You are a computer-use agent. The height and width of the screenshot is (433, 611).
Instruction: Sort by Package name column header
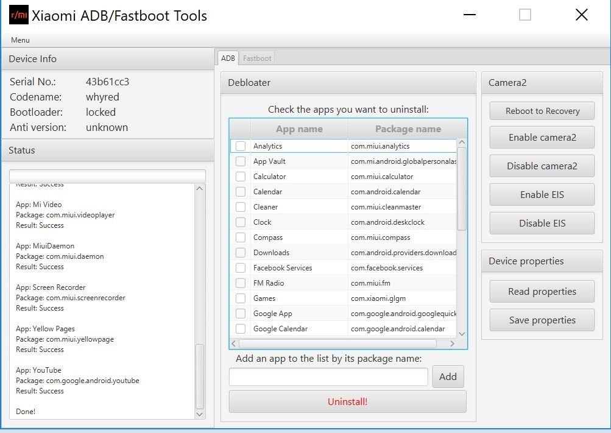[x=408, y=129]
